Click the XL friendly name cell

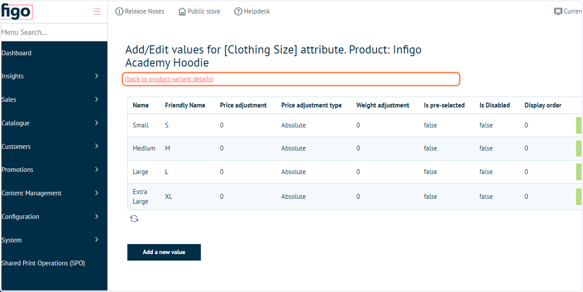tap(169, 196)
